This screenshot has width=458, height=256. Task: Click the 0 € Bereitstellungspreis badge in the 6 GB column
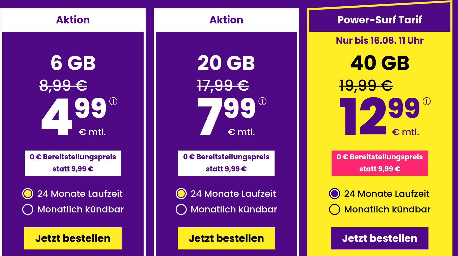click(x=73, y=163)
